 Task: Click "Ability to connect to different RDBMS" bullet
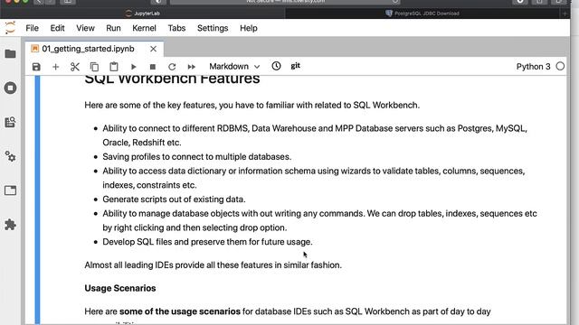point(315,135)
